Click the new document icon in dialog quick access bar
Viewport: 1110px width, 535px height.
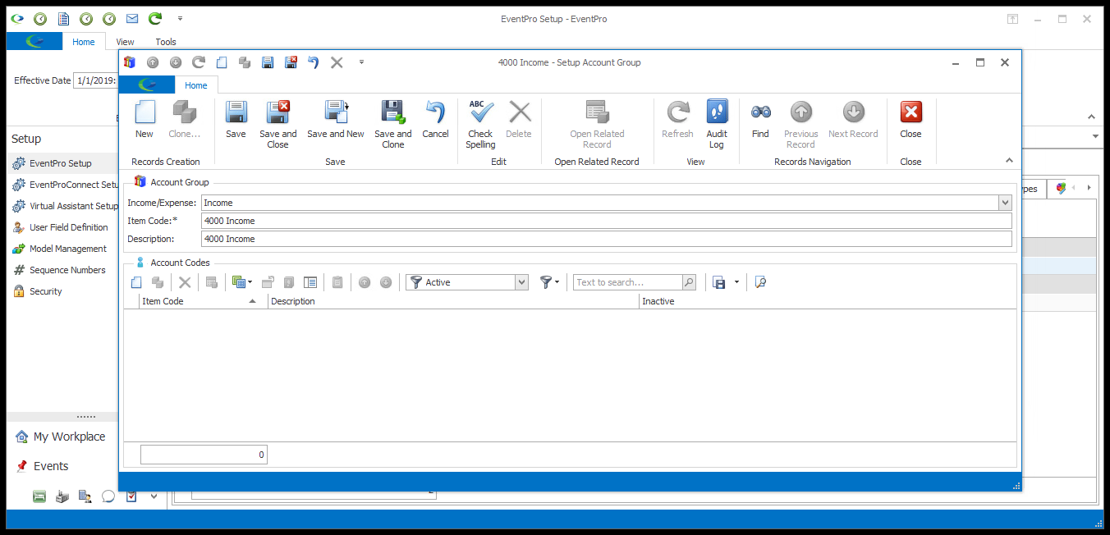pyautogui.click(x=222, y=62)
